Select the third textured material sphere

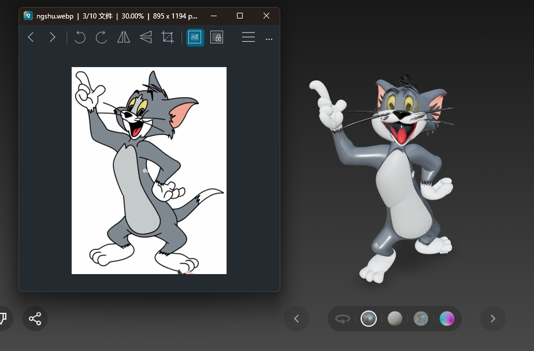[x=421, y=319]
